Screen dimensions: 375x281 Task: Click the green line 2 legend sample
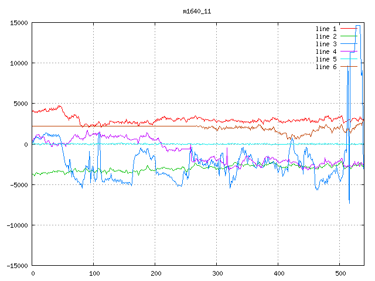pyautogui.click(x=348, y=36)
